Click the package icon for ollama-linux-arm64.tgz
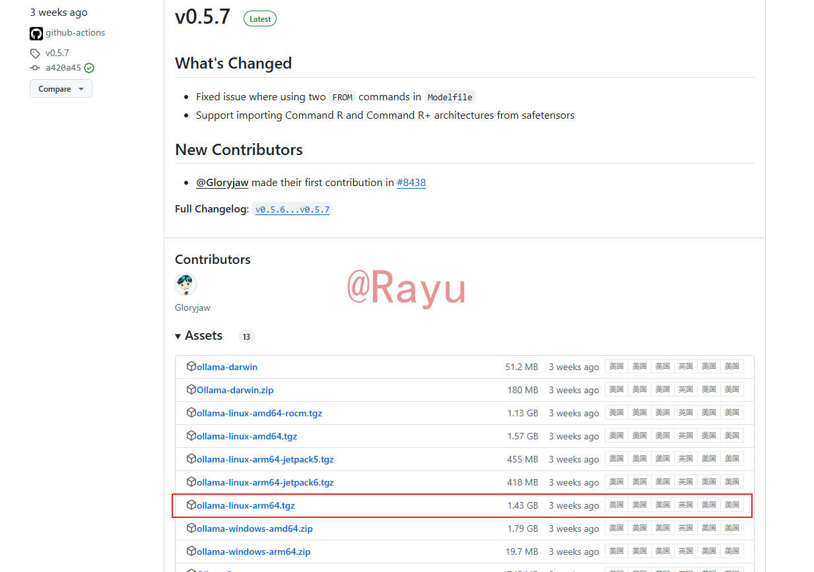Image resolution: width=814 pixels, height=572 pixels. tap(191, 505)
